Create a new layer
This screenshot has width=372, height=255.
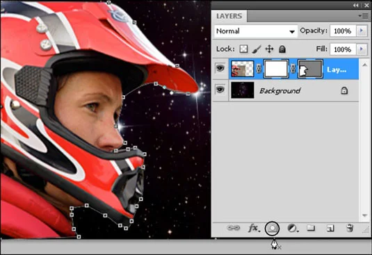pos(330,228)
